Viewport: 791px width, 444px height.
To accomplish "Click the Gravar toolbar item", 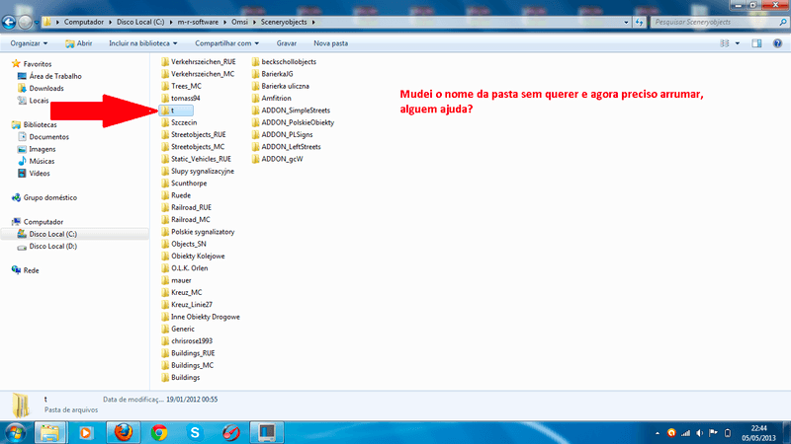I will 287,43.
